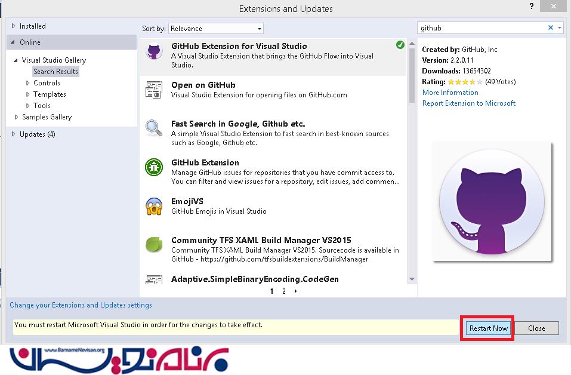Expand the Updates (4) category
Image resolution: width=571 pixels, height=375 pixels.
click(x=14, y=134)
